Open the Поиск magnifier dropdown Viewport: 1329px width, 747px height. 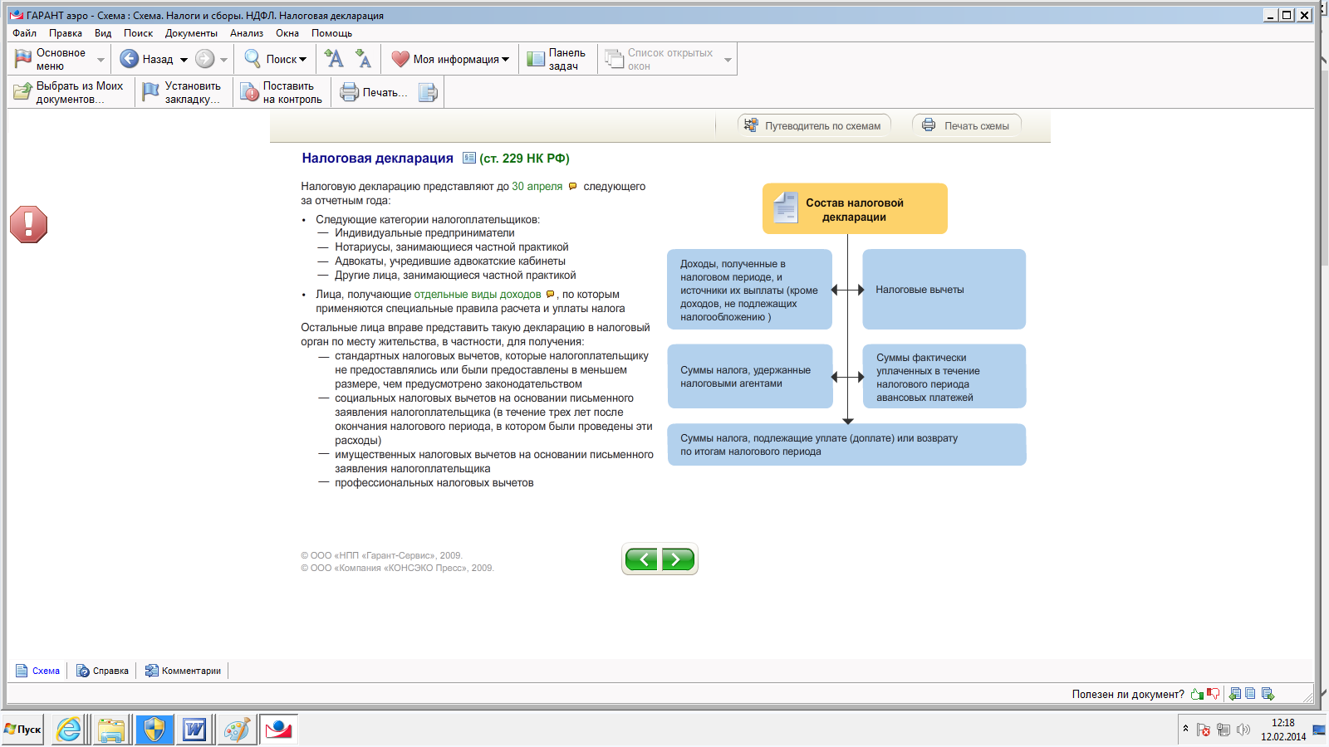coord(275,59)
